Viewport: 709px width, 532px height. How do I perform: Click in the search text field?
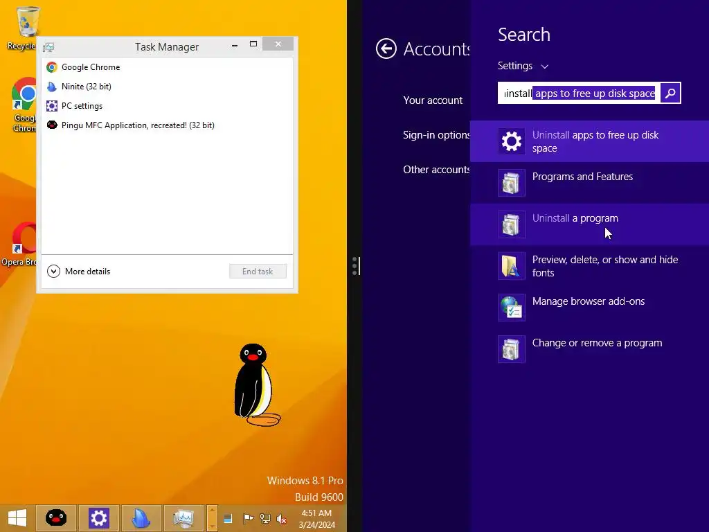(580, 94)
